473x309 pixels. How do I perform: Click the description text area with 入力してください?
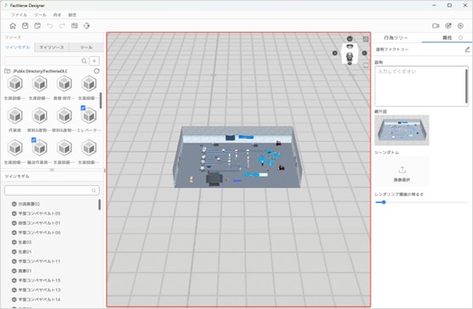421,86
